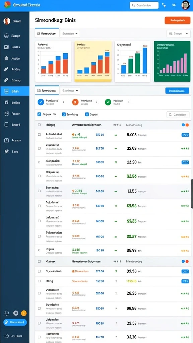The image size is (193, 343).
Task: Select the highlighted Bisin sidebar item
Action: (x=14, y=91)
